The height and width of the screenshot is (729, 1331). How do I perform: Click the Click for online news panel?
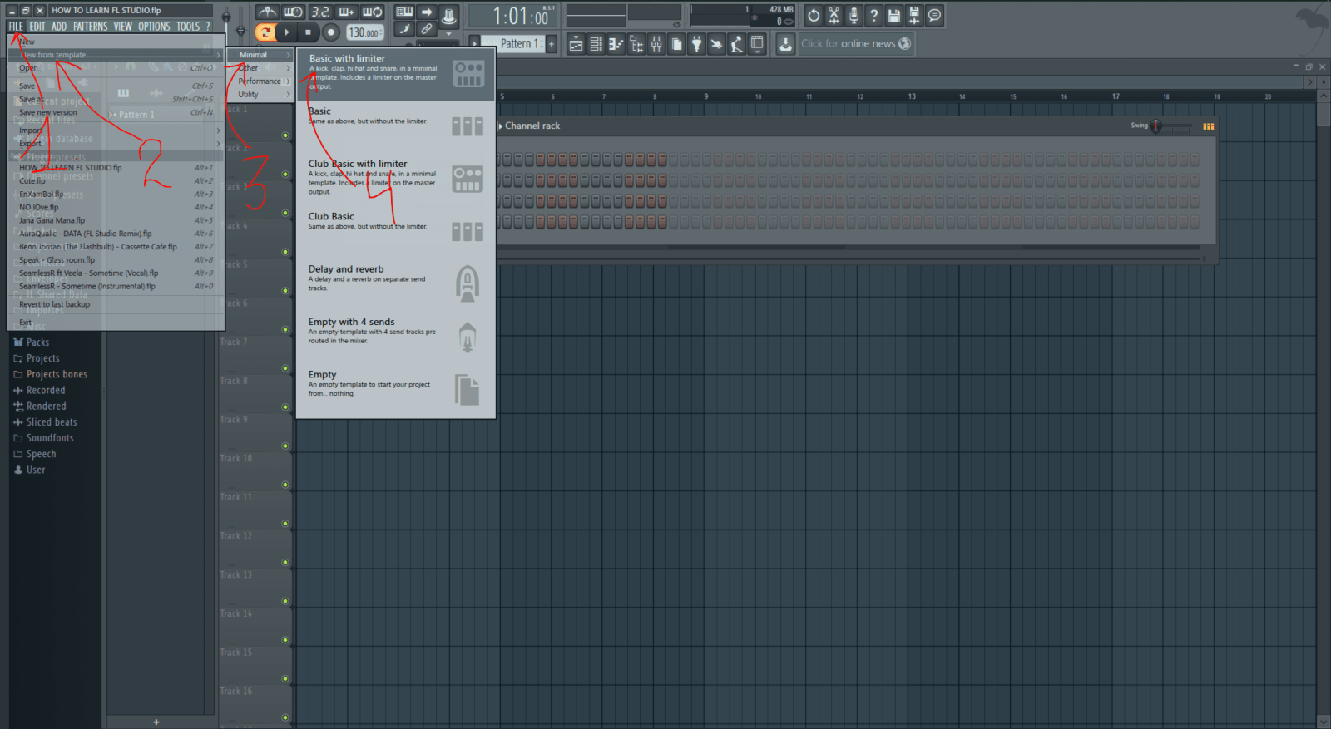[x=856, y=44]
